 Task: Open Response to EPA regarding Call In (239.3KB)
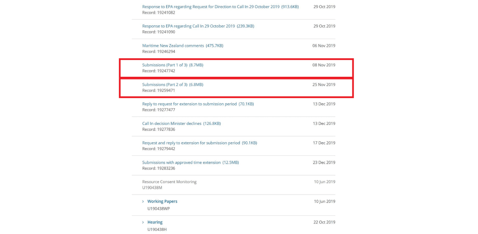pyautogui.click(x=198, y=26)
